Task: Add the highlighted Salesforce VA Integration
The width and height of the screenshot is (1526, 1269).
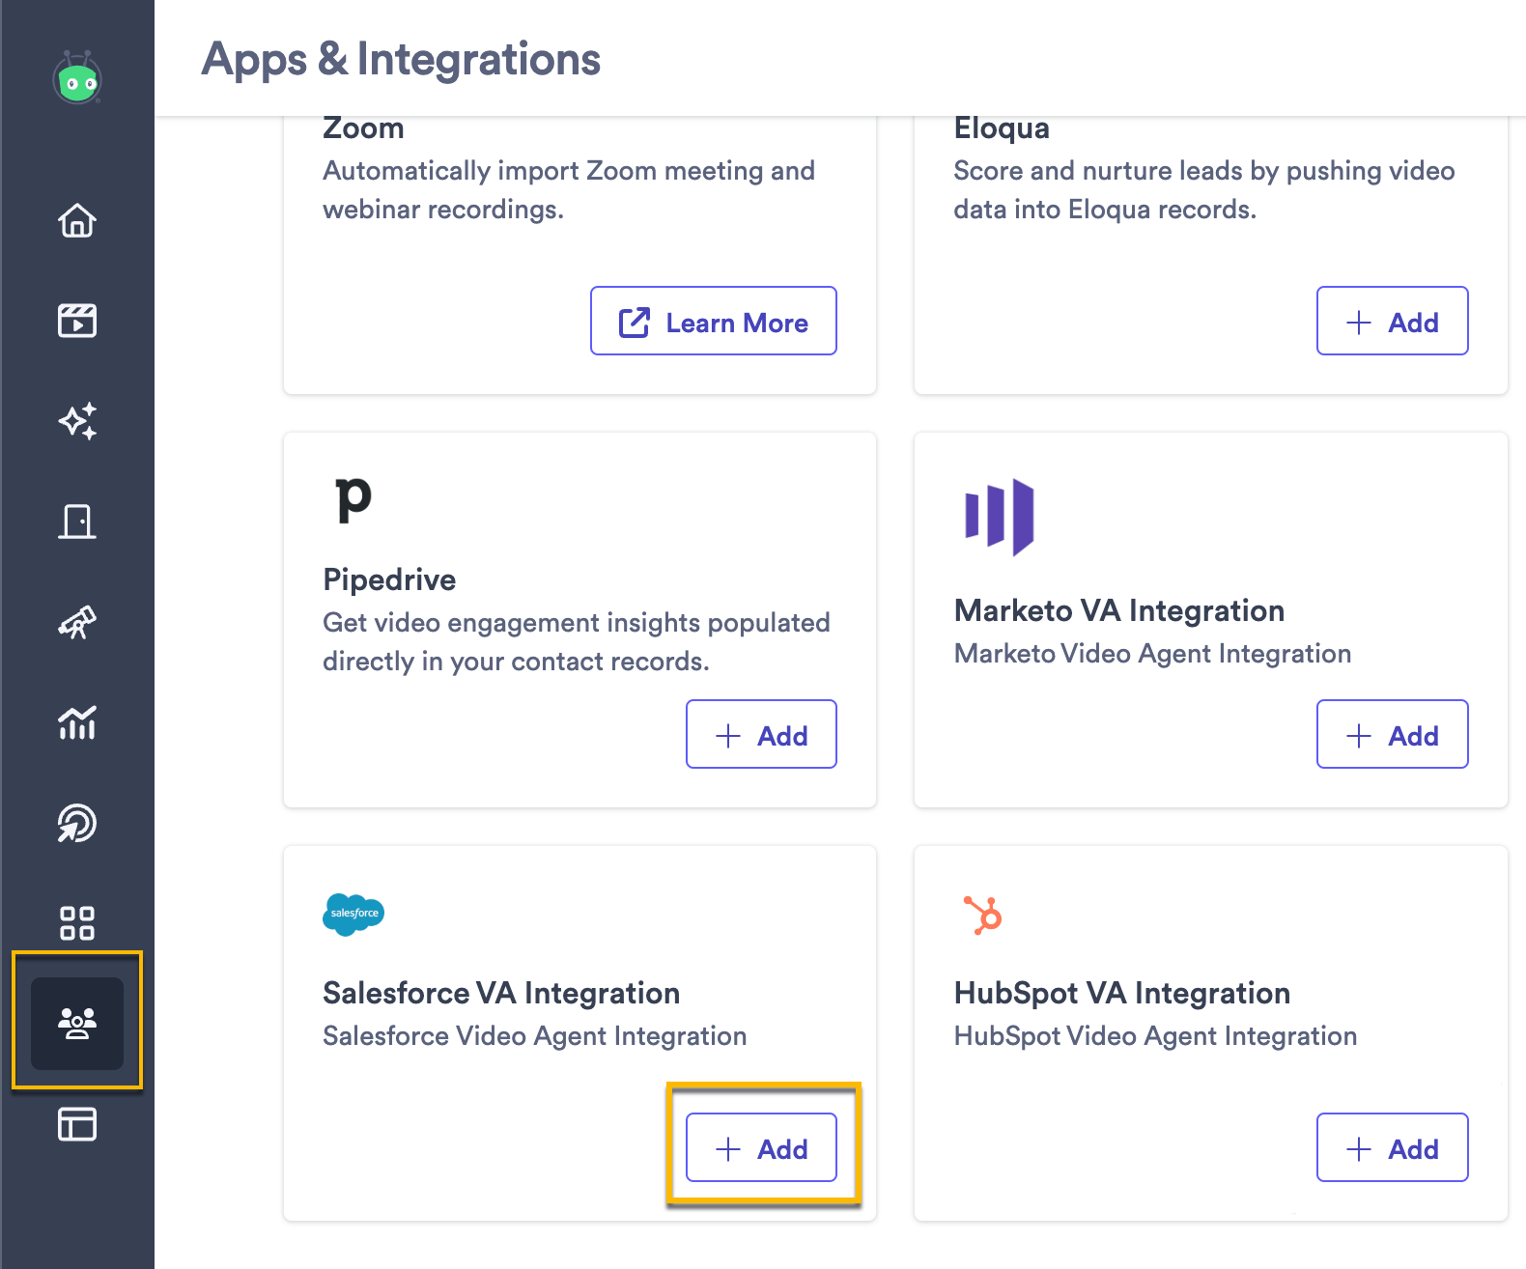Action: [761, 1148]
